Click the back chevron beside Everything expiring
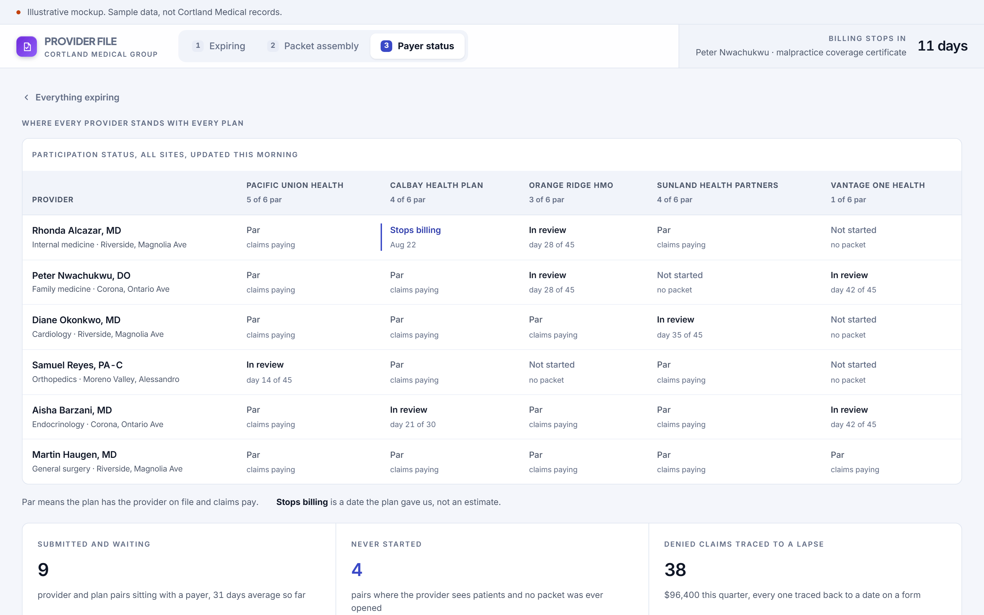 (x=26, y=97)
